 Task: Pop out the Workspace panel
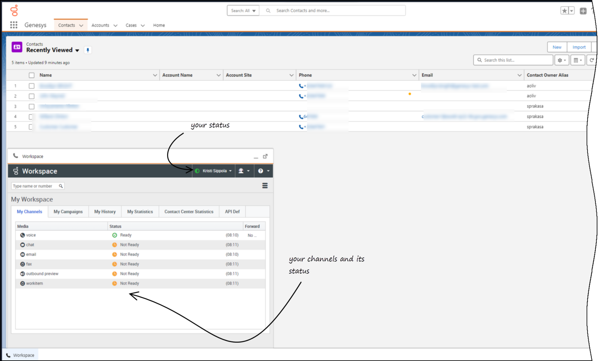coord(265,156)
